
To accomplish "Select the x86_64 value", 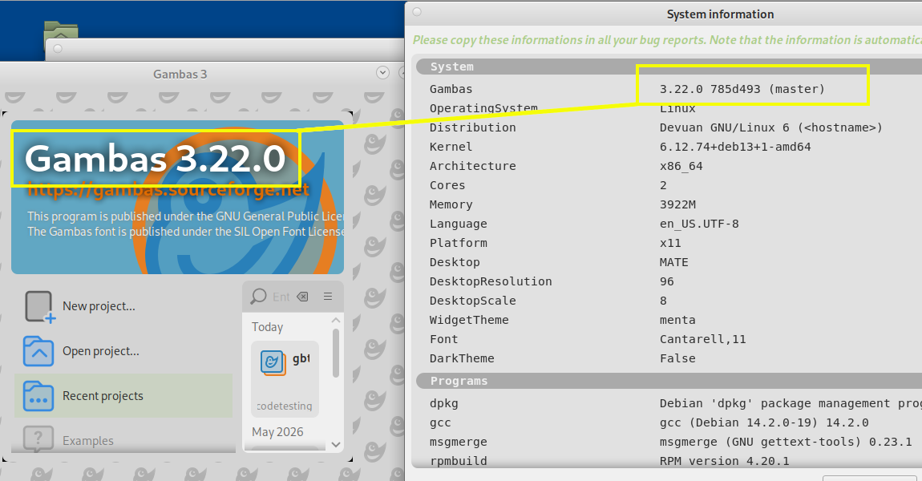I will (x=681, y=167).
